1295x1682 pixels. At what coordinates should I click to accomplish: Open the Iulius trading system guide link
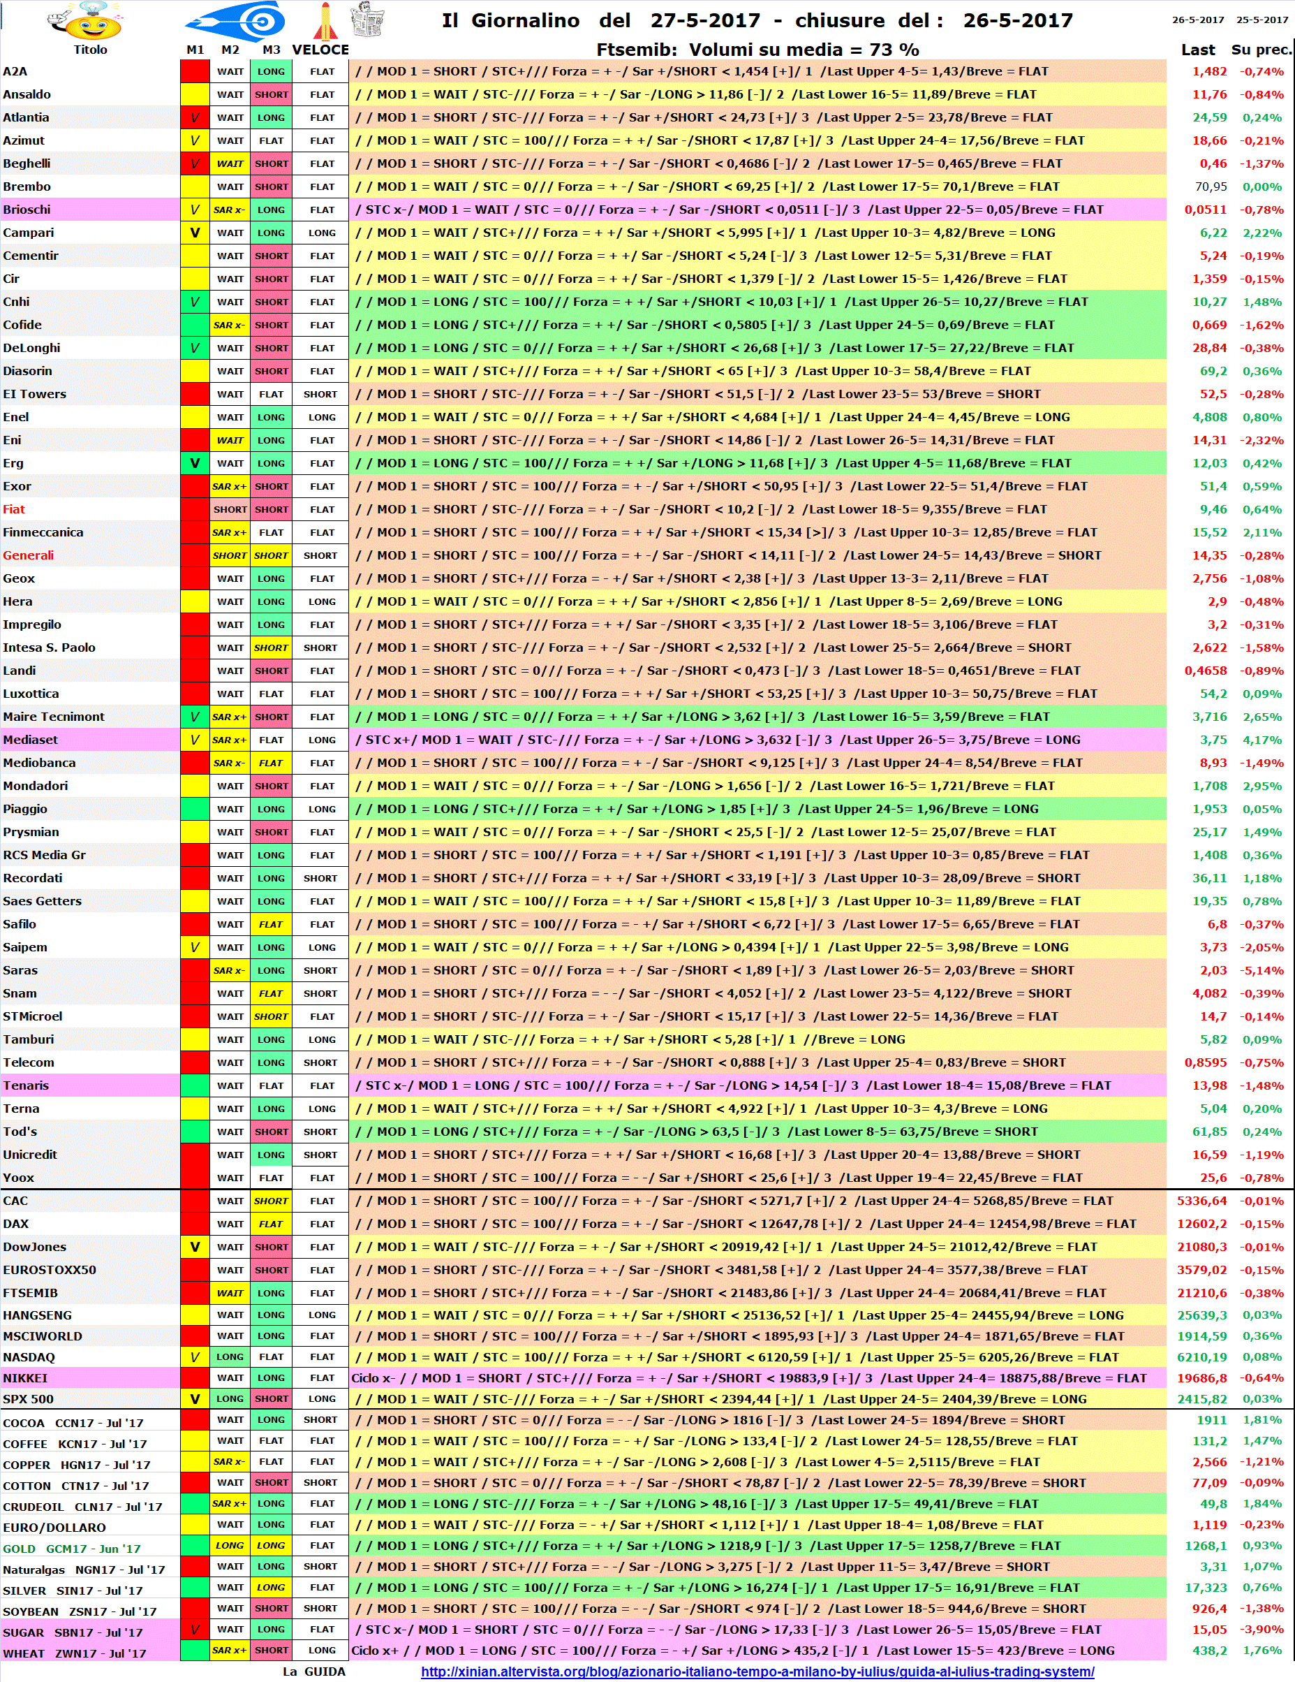[757, 1672]
